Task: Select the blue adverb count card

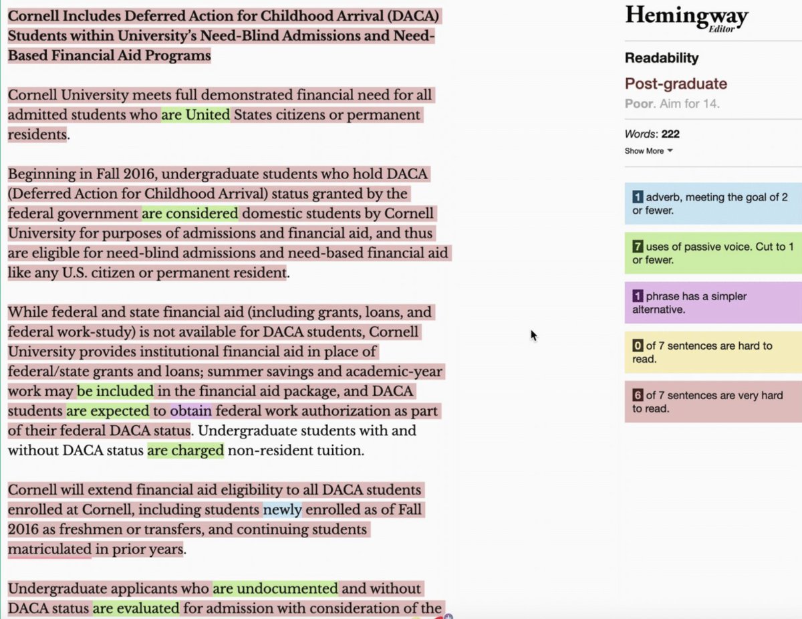Action: 713,203
